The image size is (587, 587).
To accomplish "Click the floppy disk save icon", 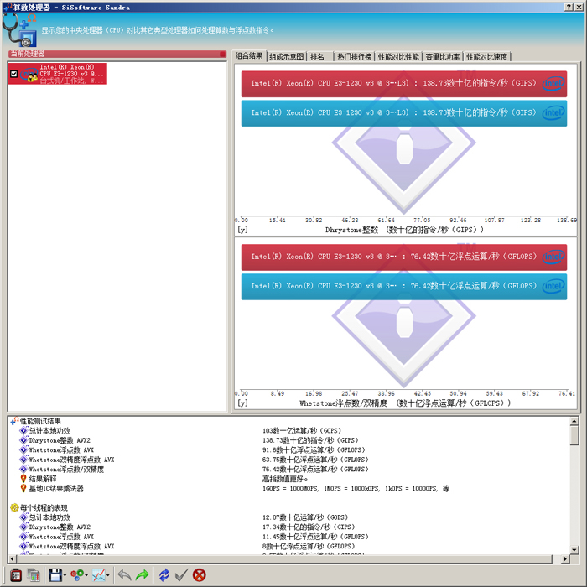I will tap(55, 575).
